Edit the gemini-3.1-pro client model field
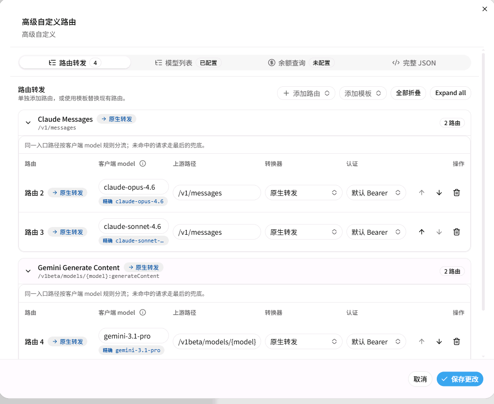The height and width of the screenshot is (404, 494). tap(133, 336)
